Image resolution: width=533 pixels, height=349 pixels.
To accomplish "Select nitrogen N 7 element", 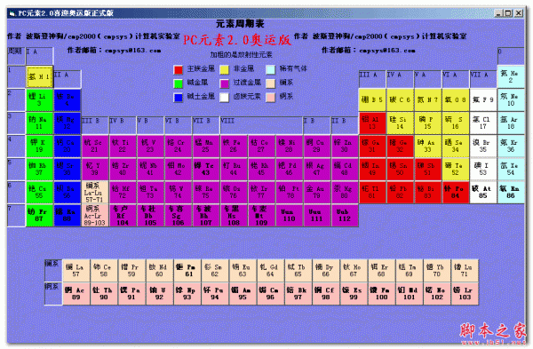I will (427, 100).
